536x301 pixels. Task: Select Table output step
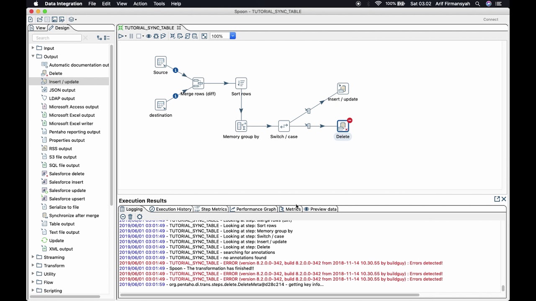(62, 224)
